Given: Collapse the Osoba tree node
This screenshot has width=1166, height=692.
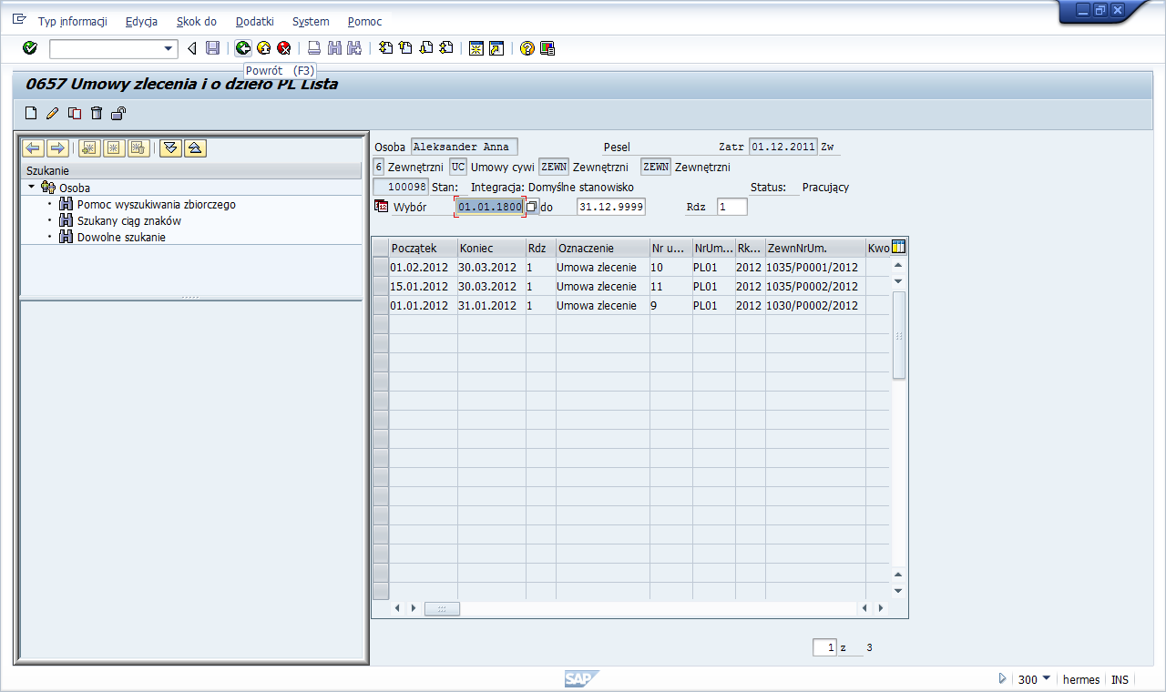Looking at the screenshot, I should pyautogui.click(x=31, y=188).
